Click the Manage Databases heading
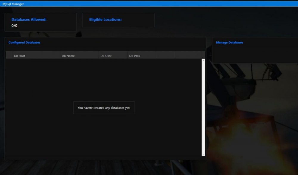This screenshot has height=175, width=298. 229,42
